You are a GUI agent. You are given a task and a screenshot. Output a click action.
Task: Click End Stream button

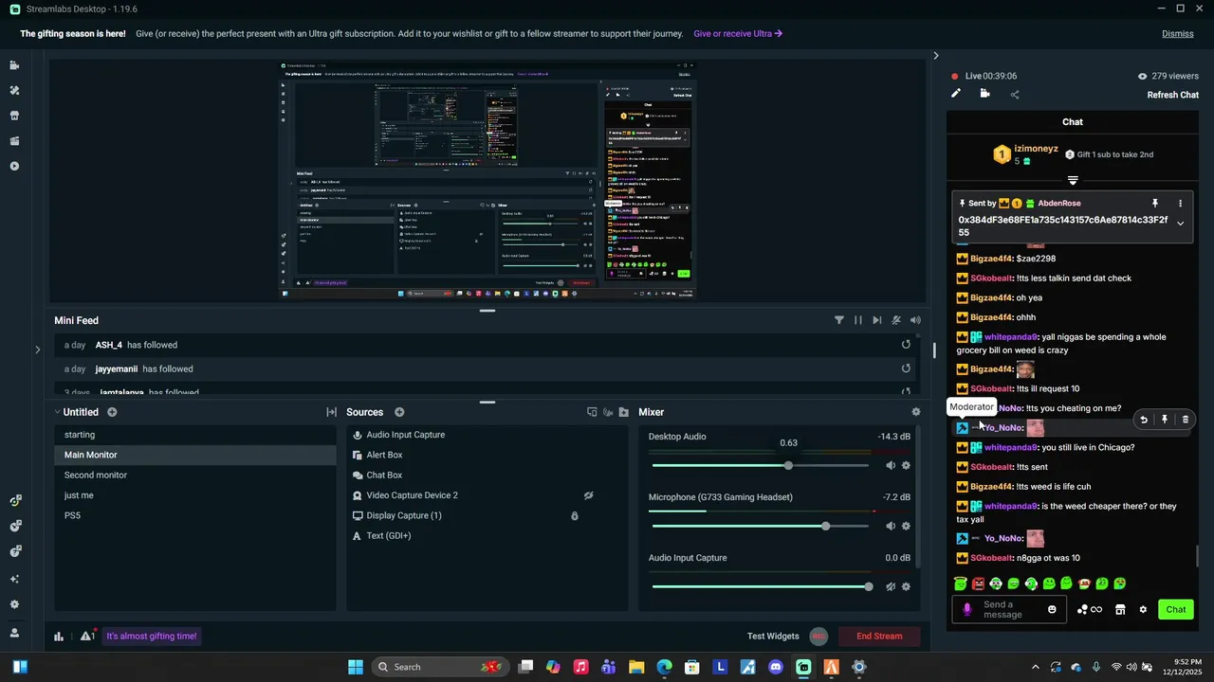[879, 637]
